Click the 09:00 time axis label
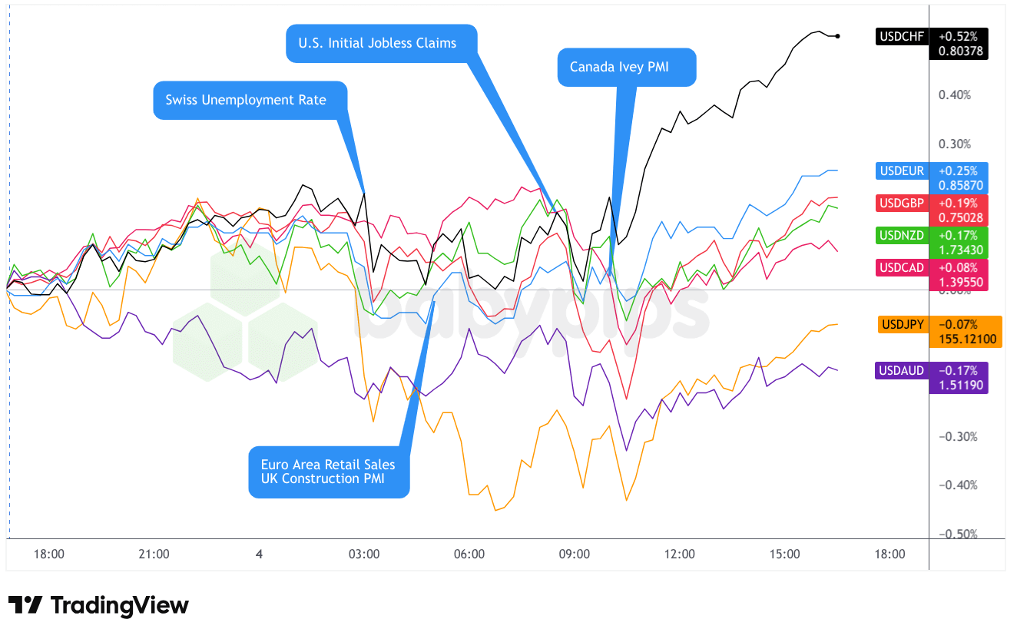The width and height of the screenshot is (1017, 639). [x=575, y=554]
